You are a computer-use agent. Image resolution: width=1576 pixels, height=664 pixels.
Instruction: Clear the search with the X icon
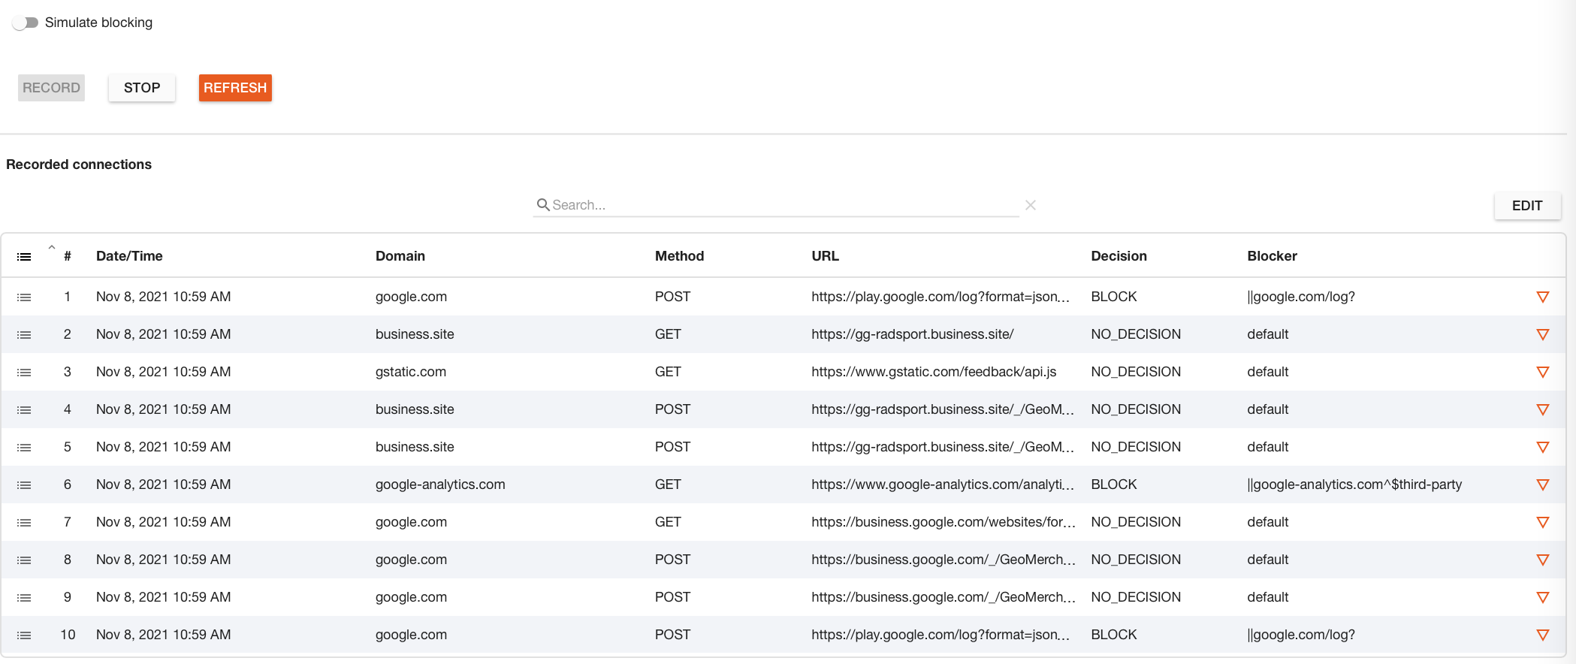[1031, 205]
